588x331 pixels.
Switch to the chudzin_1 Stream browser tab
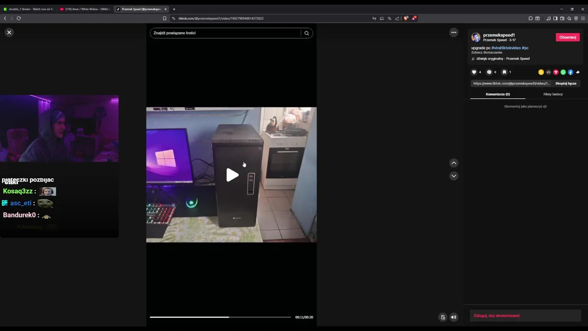28,9
